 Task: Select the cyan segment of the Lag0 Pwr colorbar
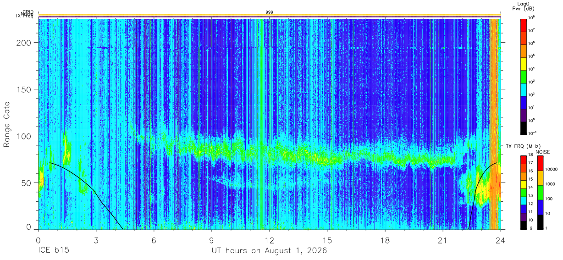coord(523,89)
